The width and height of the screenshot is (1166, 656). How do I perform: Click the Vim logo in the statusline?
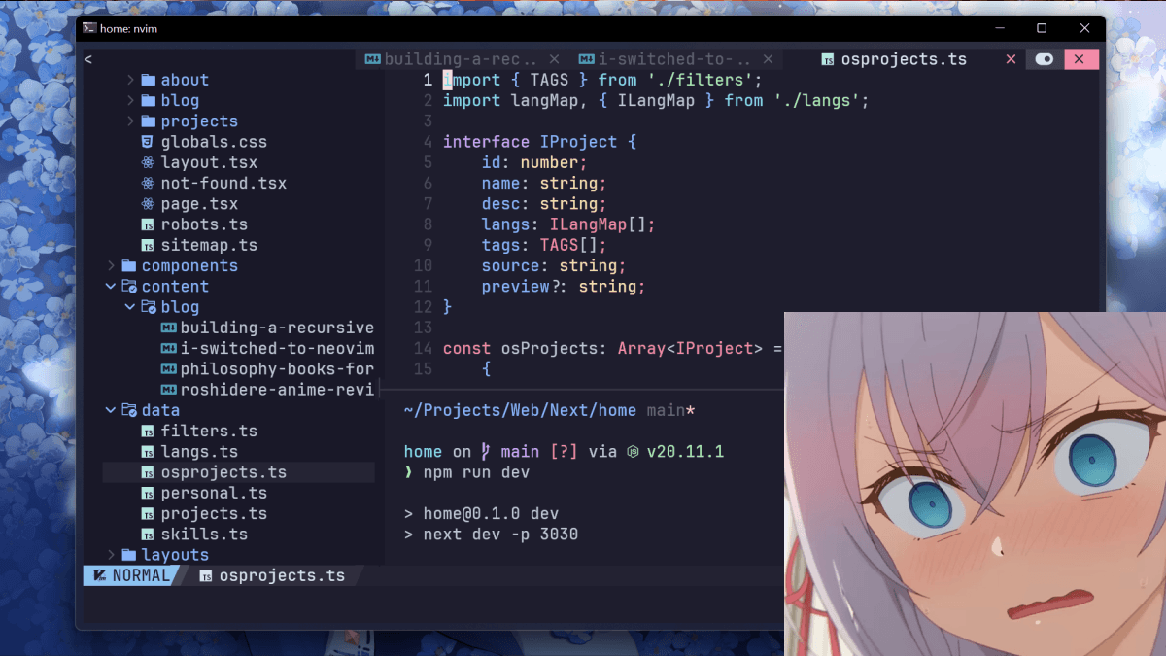pyautogui.click(x=98, y=575)
